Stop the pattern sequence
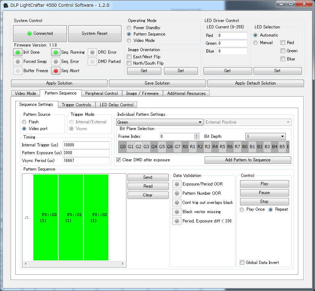 264,201
